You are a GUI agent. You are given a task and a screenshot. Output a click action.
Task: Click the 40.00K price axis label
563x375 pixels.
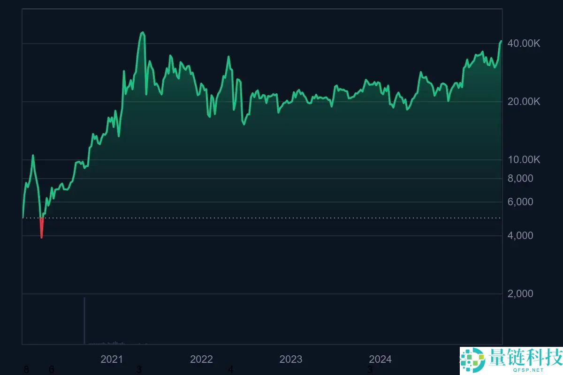tap(524, 44)
